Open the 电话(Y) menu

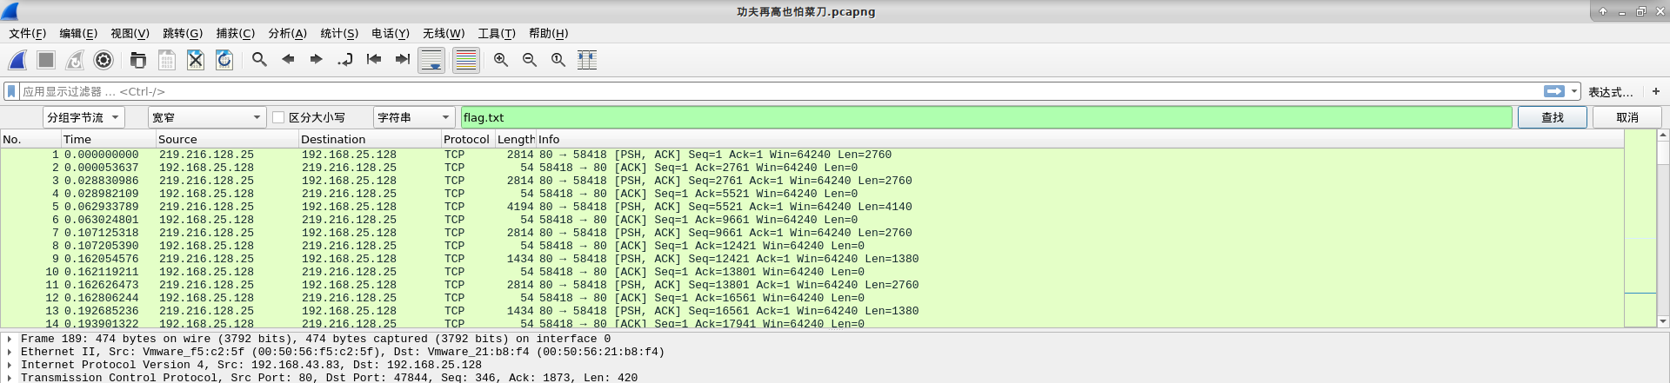(391, 33)
